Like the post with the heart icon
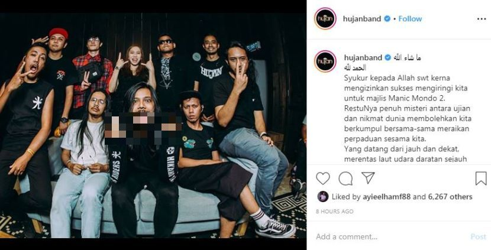Image resolution: width=491 pixels, height=250 pixels. [323, 178]
